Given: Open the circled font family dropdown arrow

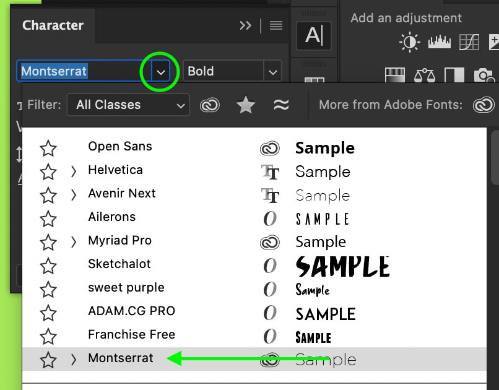Looking at the screenshot, I should pos(160,71).
